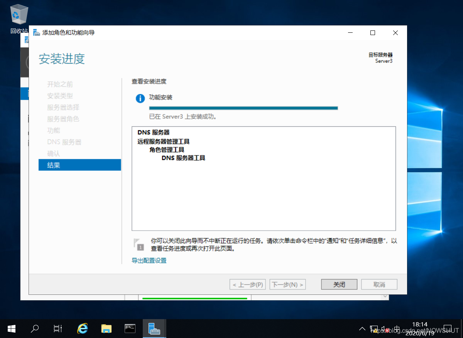This screenshot has width=463, height=338.
Task: Click the 取消 button
Action: 379,284
